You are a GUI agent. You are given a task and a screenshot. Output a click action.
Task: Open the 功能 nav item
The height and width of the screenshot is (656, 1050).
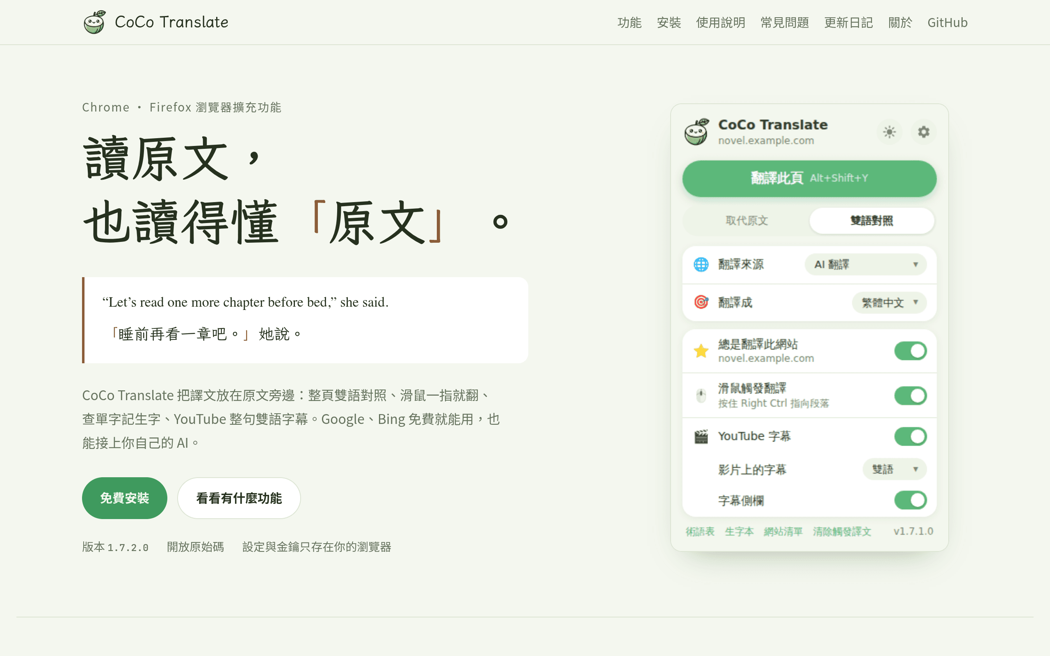(x=629, y=23)
